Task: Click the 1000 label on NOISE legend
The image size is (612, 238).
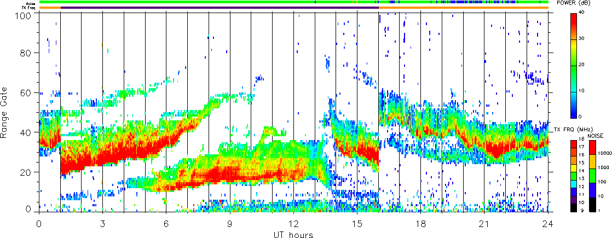Action: point(603,167)
